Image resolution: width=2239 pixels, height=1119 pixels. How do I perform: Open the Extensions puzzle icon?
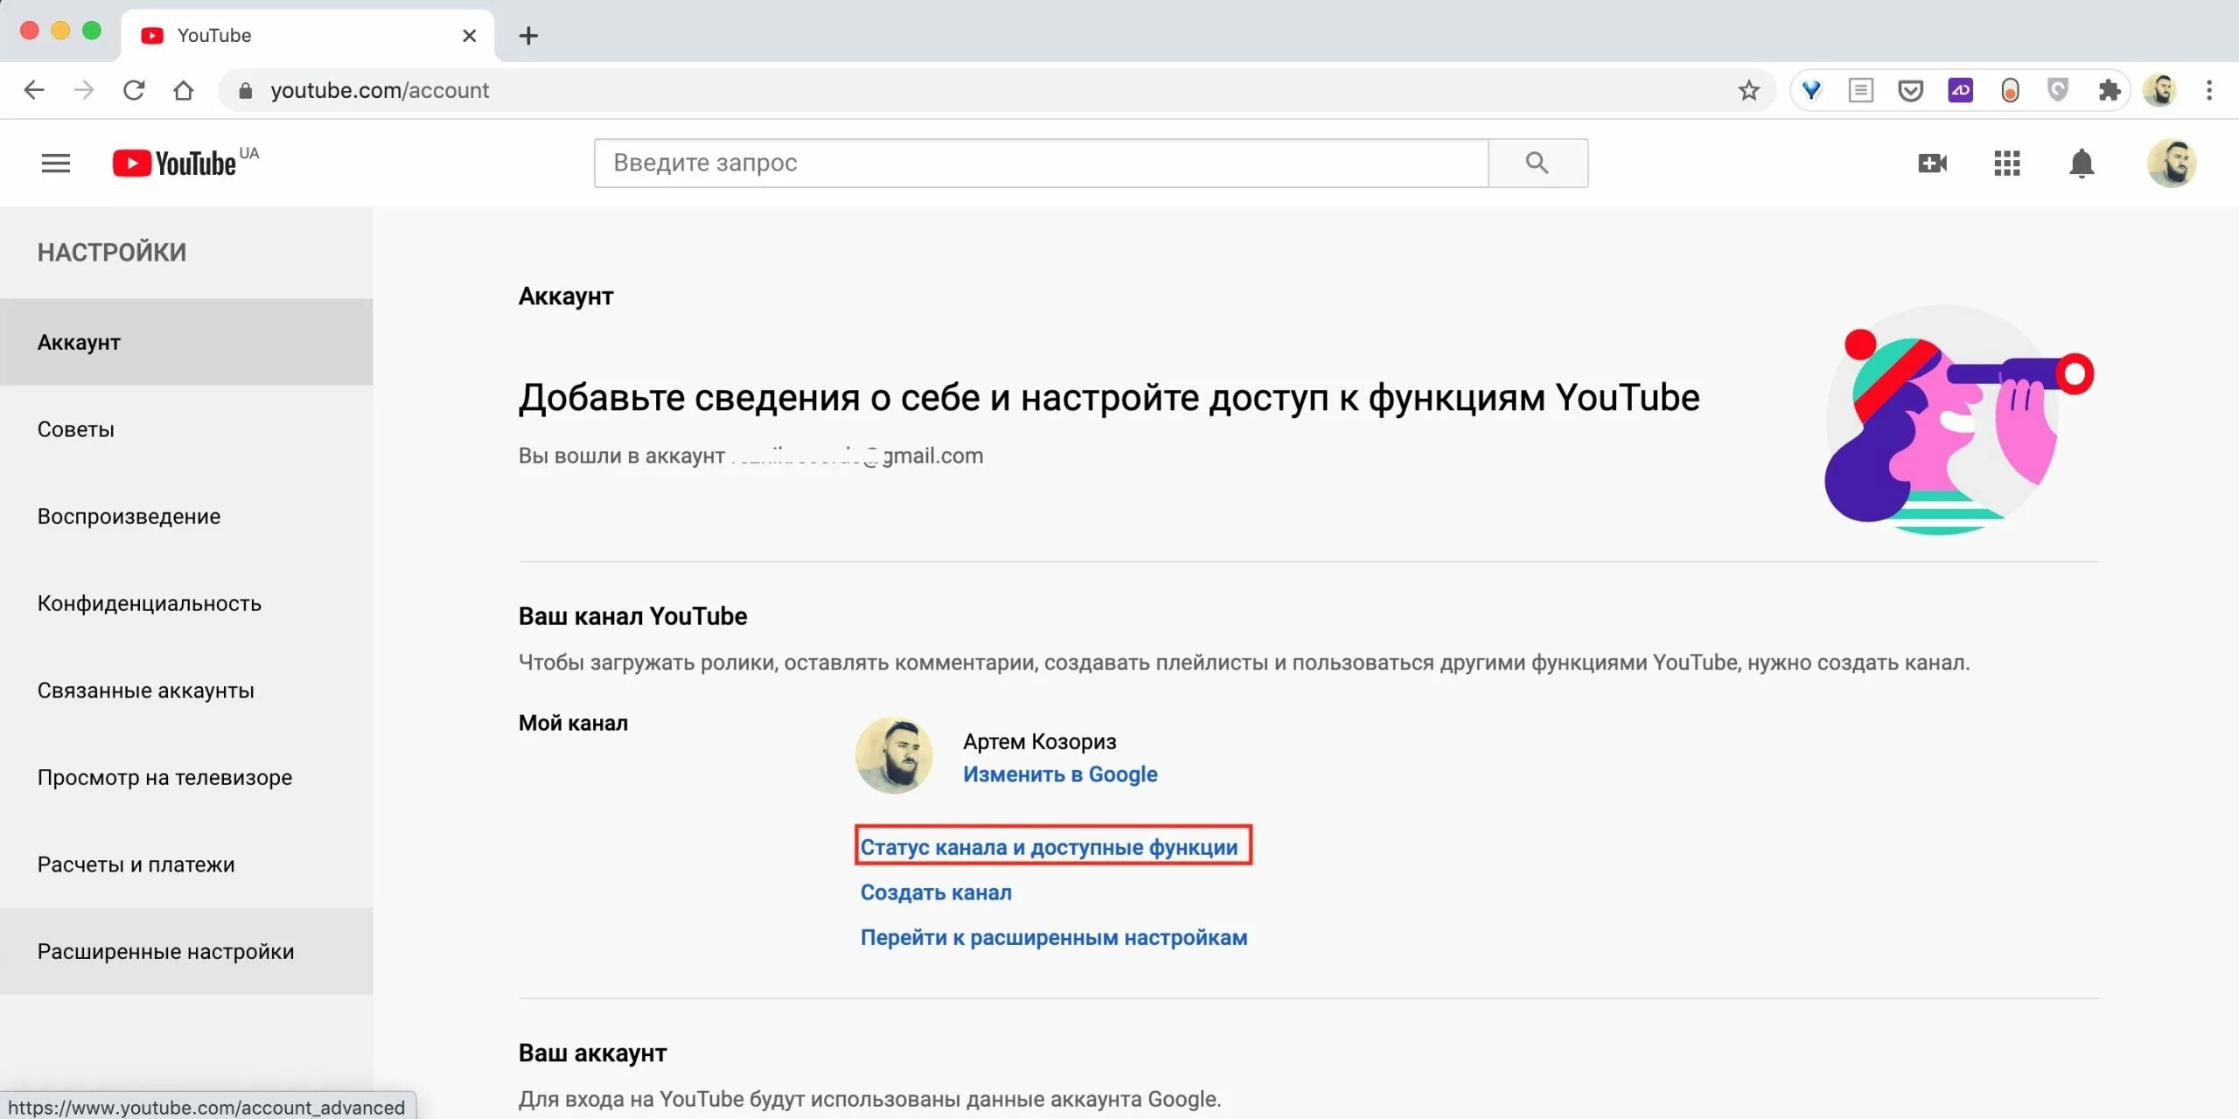point(2109,90)
